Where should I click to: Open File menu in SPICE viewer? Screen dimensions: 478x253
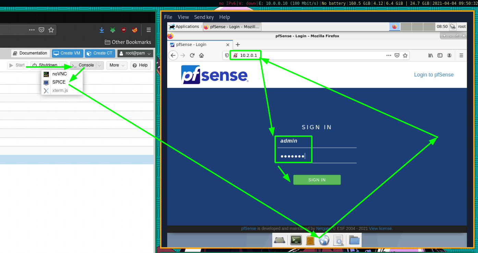tap(168, 17)
